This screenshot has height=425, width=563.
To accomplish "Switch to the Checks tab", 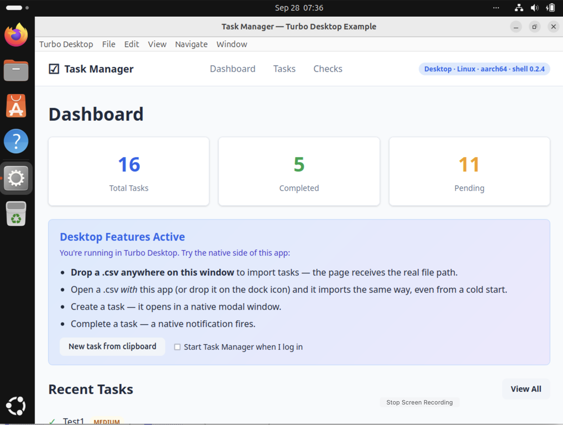I will (328, 69).
